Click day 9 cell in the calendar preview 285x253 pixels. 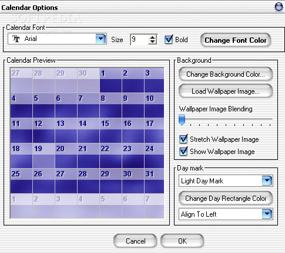[133, 105]
